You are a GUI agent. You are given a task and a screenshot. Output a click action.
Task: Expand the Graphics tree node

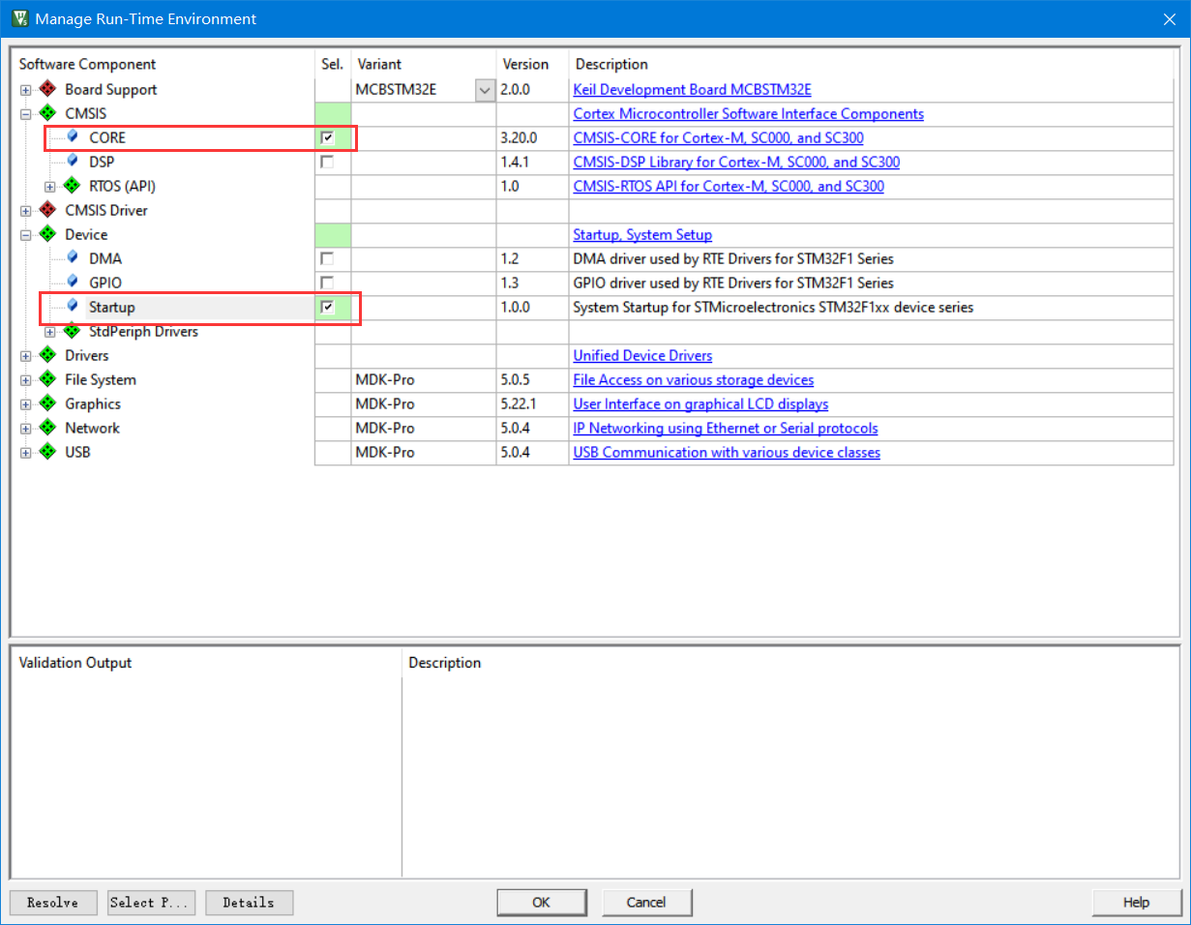[26, 403]
